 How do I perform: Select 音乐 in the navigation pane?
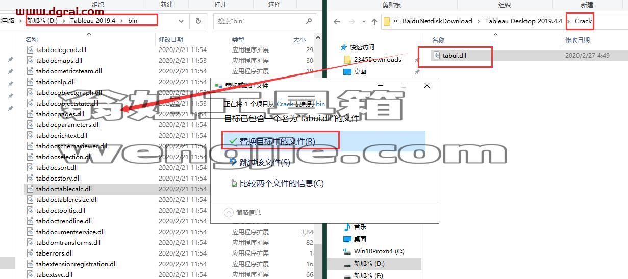[360, 226]
